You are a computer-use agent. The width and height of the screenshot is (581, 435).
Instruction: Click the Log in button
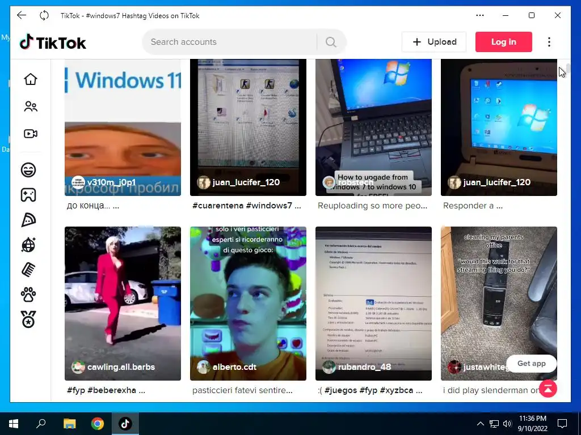[504, 42]
